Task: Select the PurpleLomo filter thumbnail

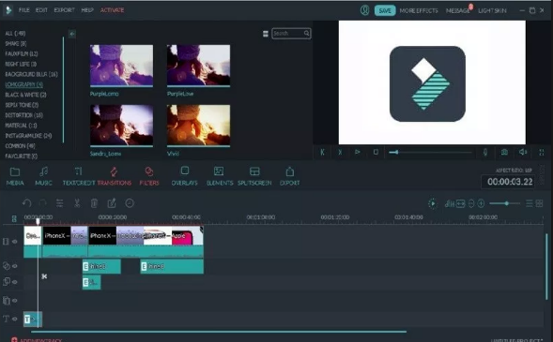Action: [121, 66]
